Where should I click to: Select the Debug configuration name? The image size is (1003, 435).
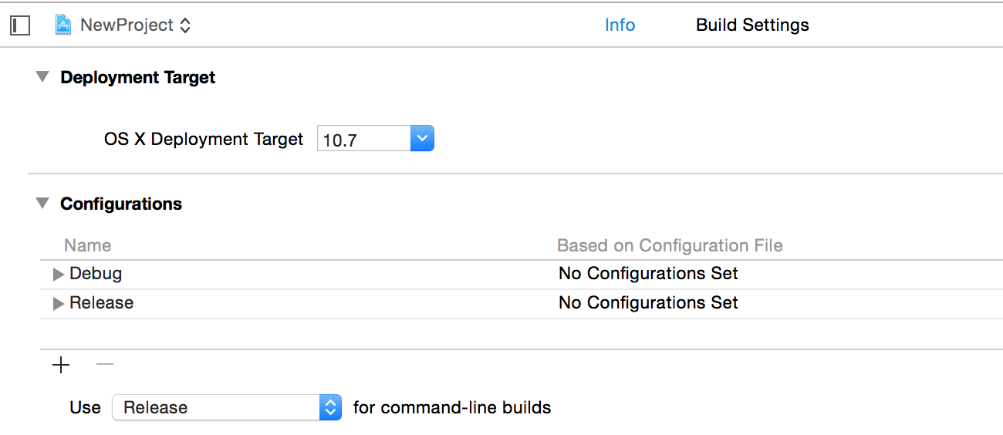coord(96,274)
